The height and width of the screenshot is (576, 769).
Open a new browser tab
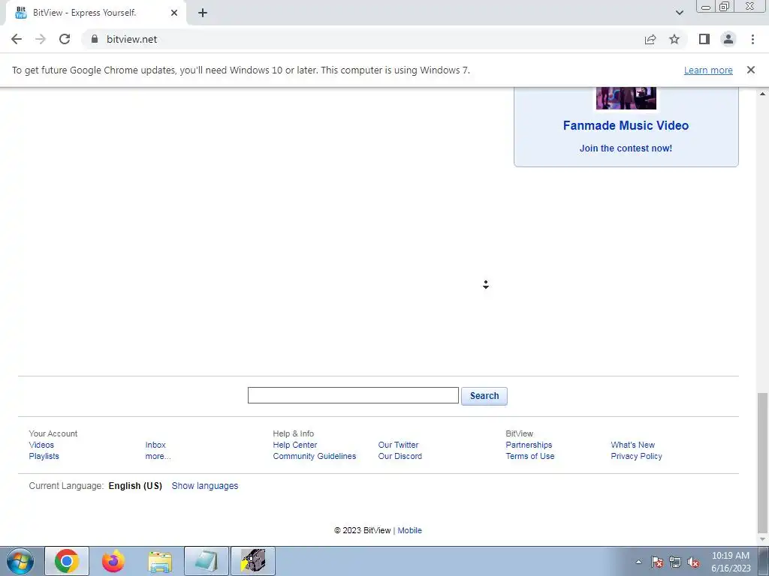coord(203,13)
